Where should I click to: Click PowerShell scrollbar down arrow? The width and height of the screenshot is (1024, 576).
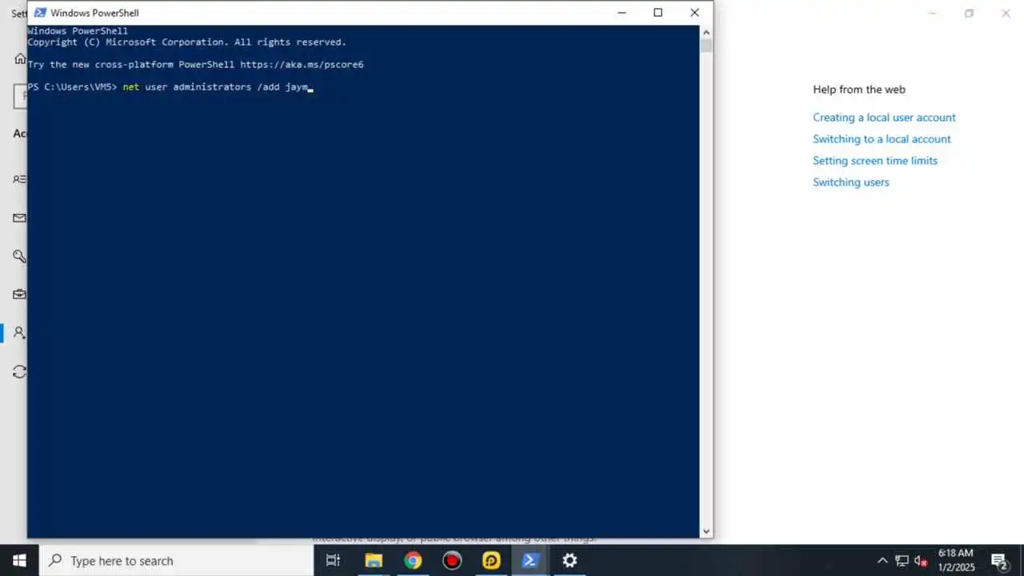[x=706, y=531]
